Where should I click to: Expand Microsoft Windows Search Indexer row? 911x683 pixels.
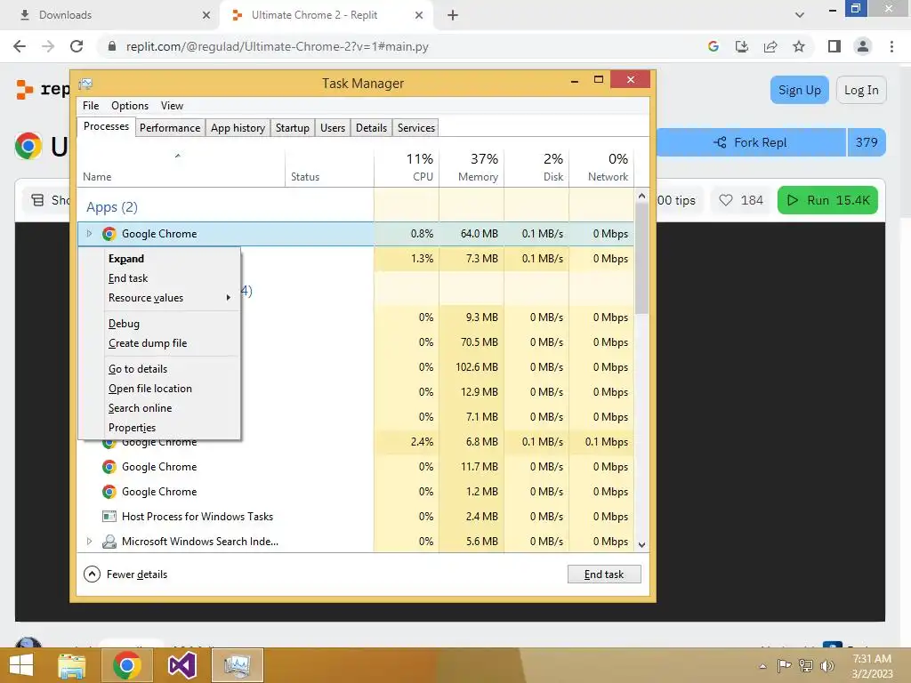[x=89, y=542]
